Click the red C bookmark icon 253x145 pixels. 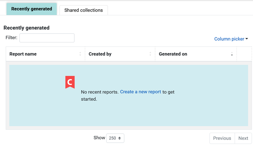point(70,82)
